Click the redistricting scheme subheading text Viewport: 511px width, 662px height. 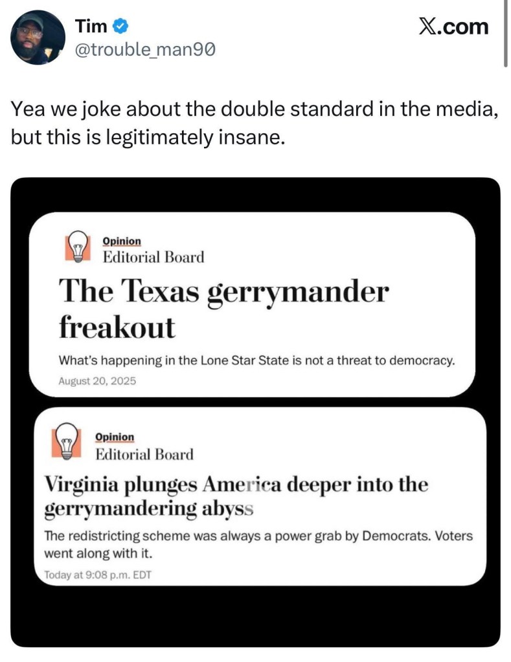[x=258, y=545]
